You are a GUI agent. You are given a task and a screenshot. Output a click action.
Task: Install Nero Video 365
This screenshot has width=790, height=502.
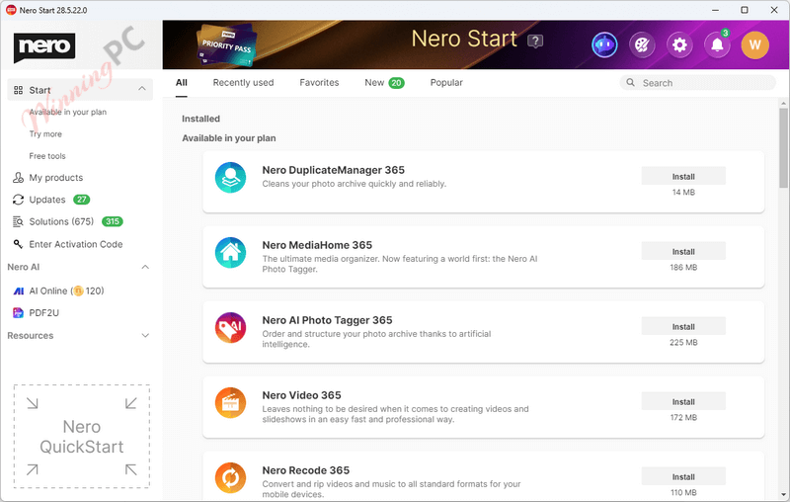tap(683, 402)
